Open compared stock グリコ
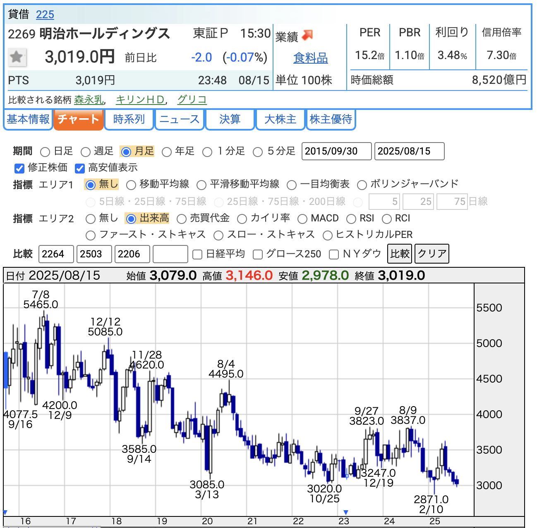 click(192, 100)
